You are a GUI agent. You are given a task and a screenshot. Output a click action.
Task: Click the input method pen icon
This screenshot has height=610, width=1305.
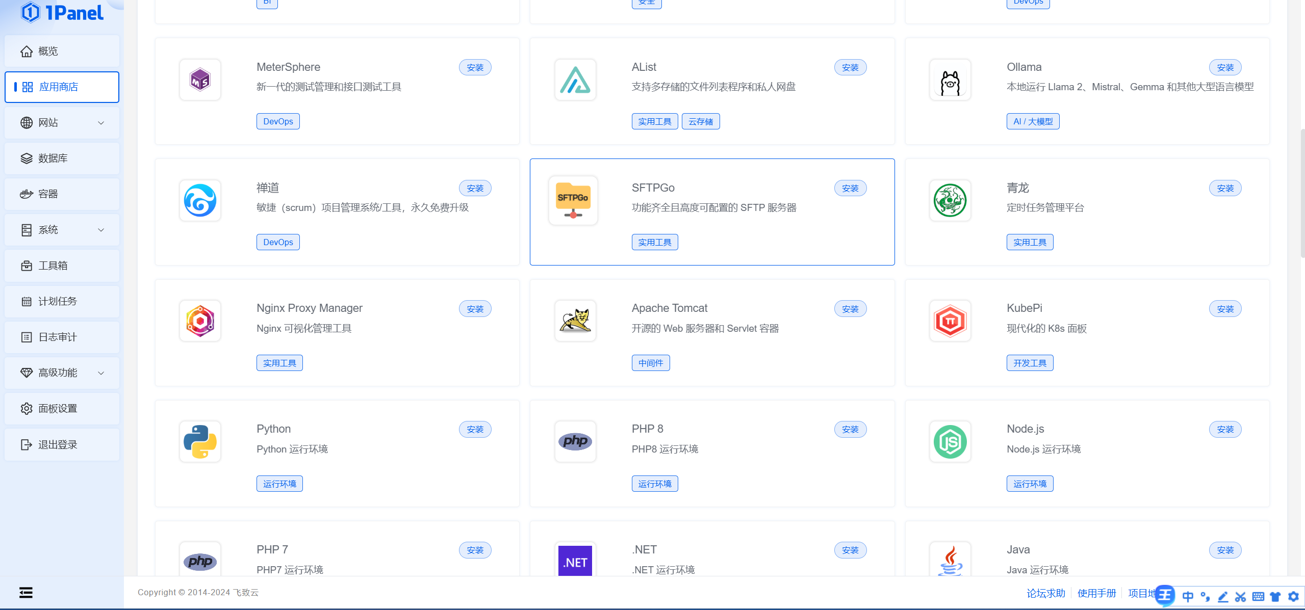[1223, 596]
